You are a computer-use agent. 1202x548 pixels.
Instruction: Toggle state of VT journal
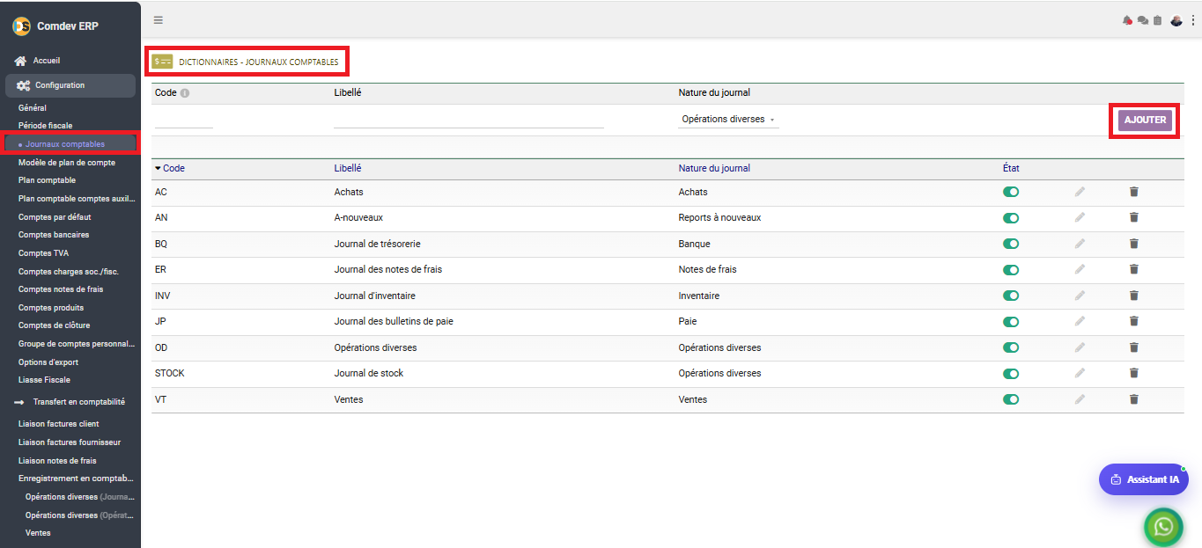tap(1011, 399)
